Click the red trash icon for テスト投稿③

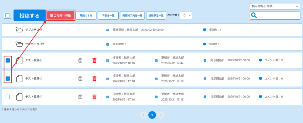pyautogui.click(x=94, y=60)
